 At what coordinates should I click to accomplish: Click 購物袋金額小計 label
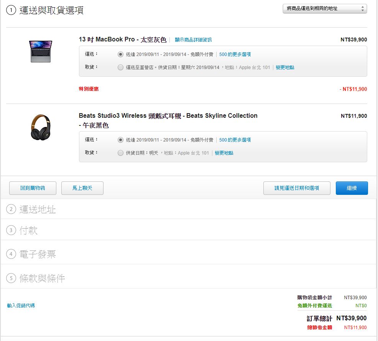[314, 298]
